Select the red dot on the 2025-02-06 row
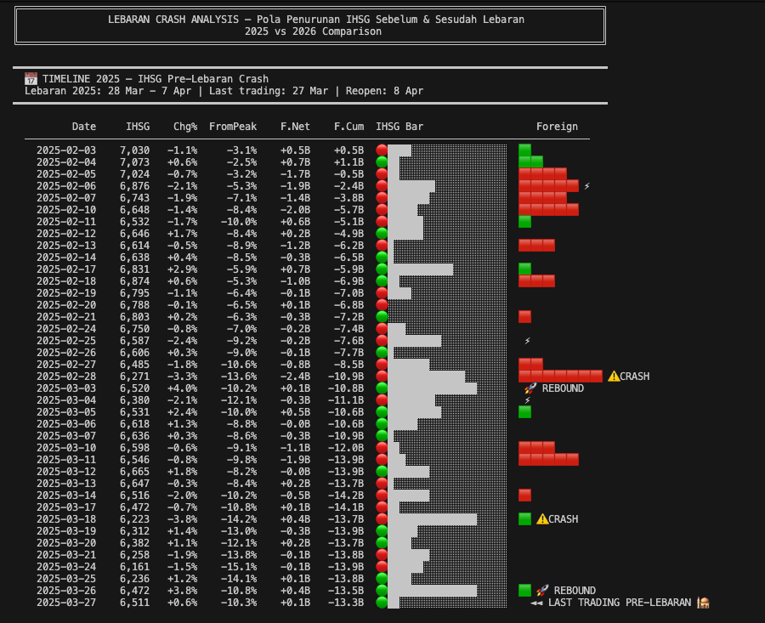Image resolution: width=765 pixels, height=623 pixels. [x=382, y=186]
